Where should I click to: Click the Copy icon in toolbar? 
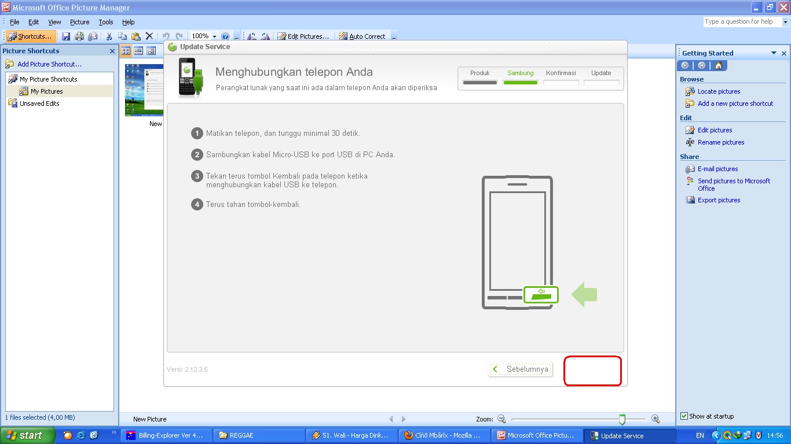(122, 36)
